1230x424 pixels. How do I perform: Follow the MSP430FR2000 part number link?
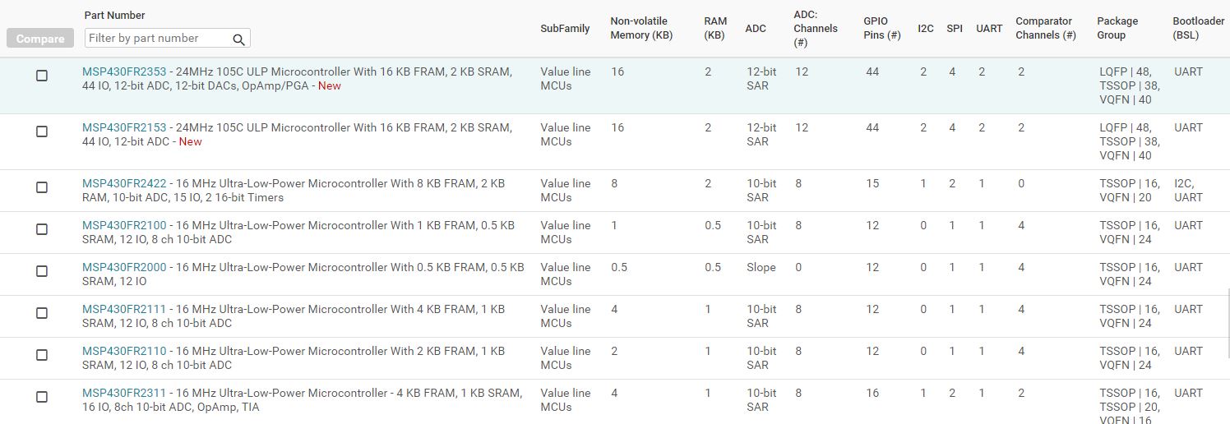[x=124, y=267]
